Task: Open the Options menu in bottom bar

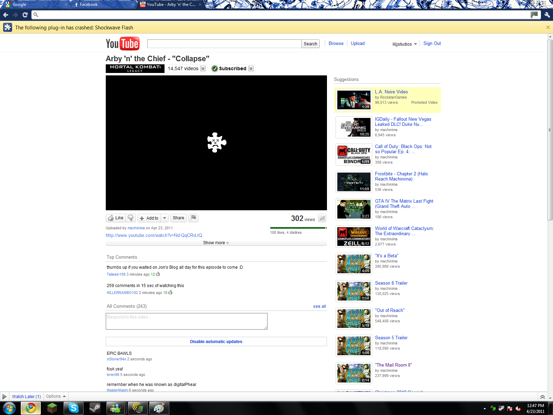Action: point(56,396)
